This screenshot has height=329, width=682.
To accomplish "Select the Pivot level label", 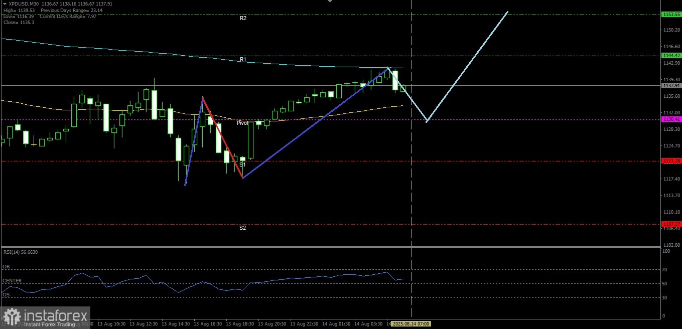I will (x=242, y=123).
